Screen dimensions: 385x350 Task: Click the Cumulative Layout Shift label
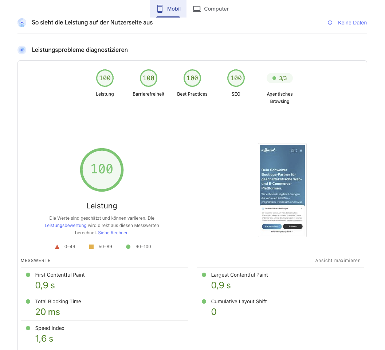239,301
